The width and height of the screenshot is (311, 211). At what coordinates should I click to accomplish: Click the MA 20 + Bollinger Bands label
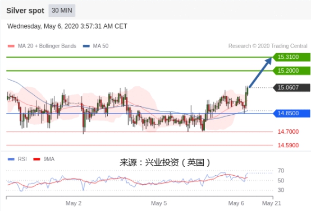pos(47,46)
